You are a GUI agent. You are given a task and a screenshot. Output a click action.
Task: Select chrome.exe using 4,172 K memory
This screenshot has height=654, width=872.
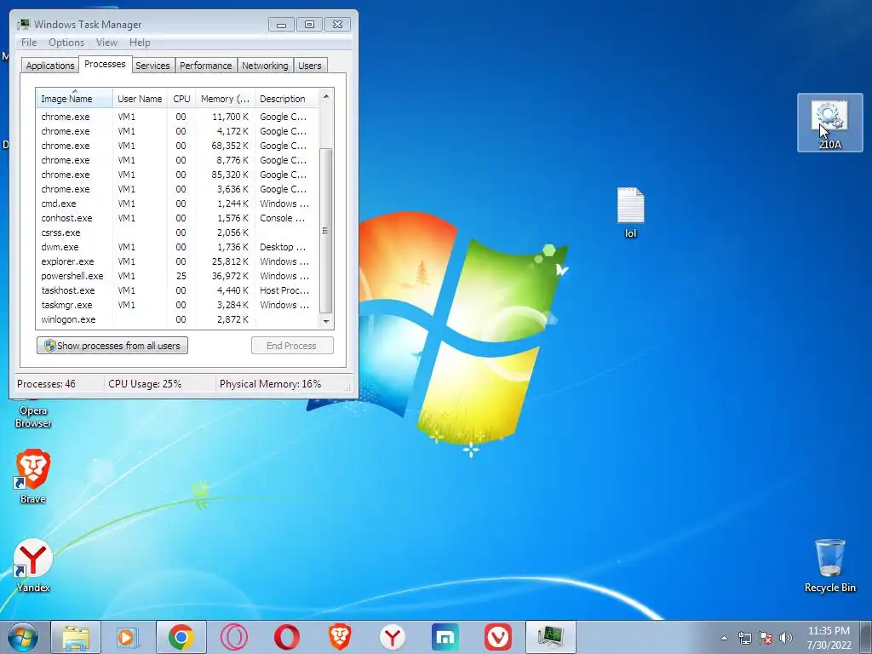point(177,131)
